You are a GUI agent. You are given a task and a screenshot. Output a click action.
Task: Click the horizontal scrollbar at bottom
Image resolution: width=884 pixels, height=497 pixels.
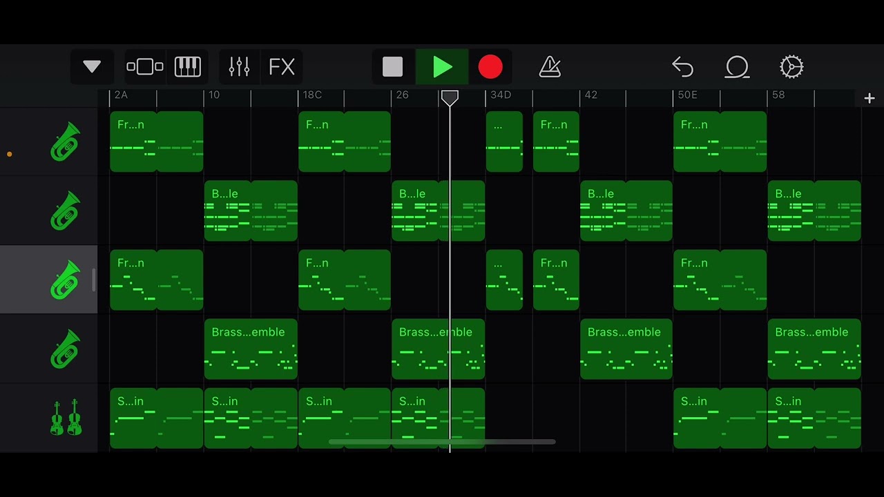pyautogui.click(x=442, y=442)
